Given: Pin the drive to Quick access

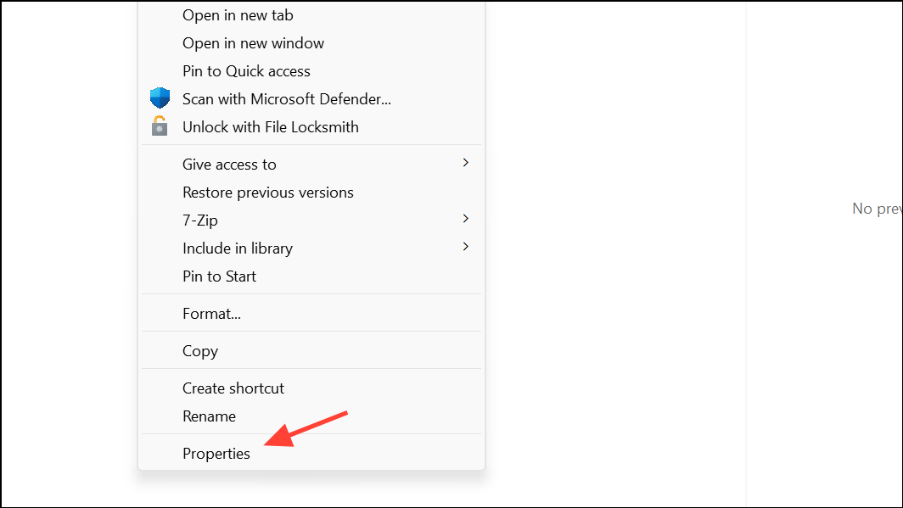Looking at the screenshot, I should (x=246, y=70).
